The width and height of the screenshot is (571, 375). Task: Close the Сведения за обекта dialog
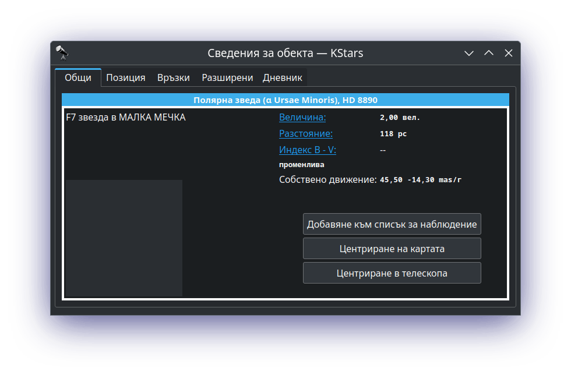click(508, 53)
